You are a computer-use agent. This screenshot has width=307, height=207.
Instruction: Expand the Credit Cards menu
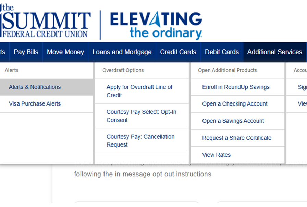pos(178,52)
